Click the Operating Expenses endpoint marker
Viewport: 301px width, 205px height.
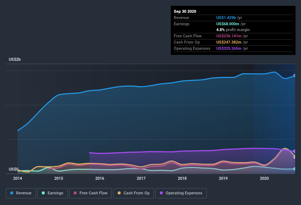point(295,151)
